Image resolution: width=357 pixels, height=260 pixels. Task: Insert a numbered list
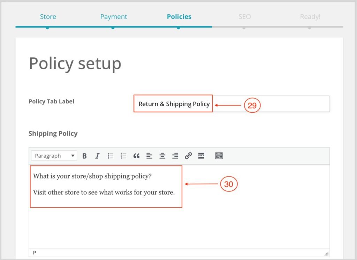[x=123, y=156]
